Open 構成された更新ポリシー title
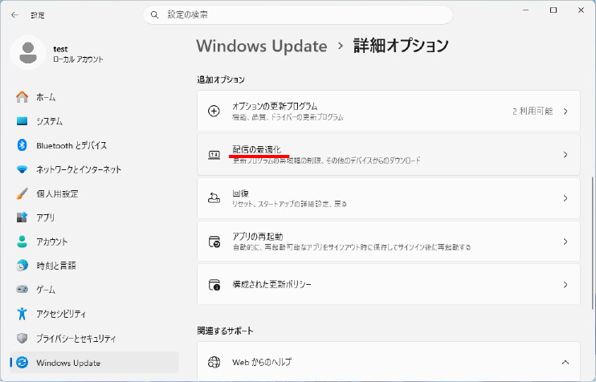The width and height of the screenshot is (596, 382). [271, 284]
